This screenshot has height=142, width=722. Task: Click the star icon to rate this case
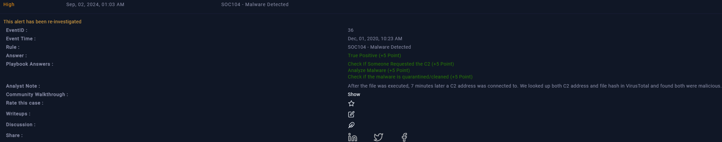click(351, 103)
